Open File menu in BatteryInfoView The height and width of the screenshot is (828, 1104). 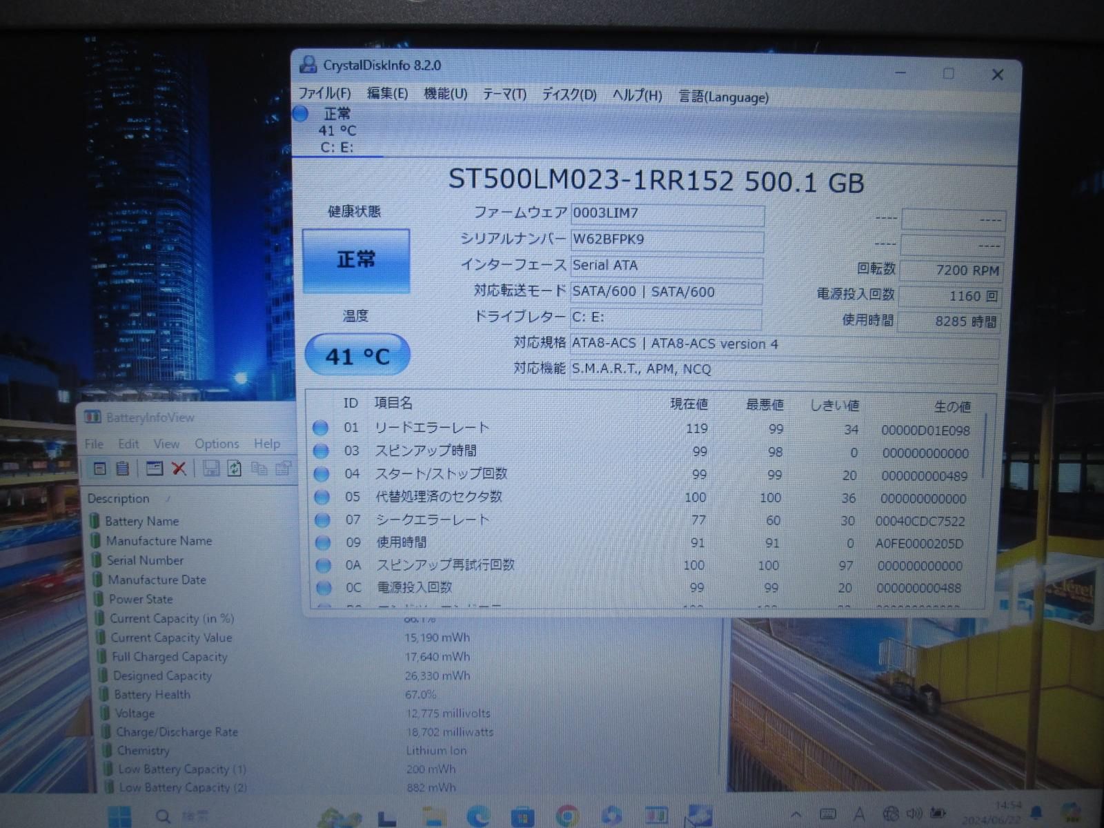(94, 444)
